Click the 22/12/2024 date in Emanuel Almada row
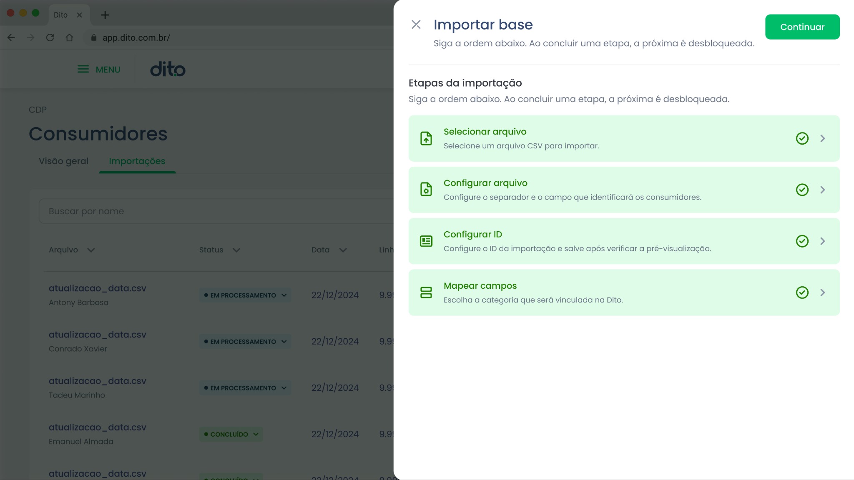 335,434
